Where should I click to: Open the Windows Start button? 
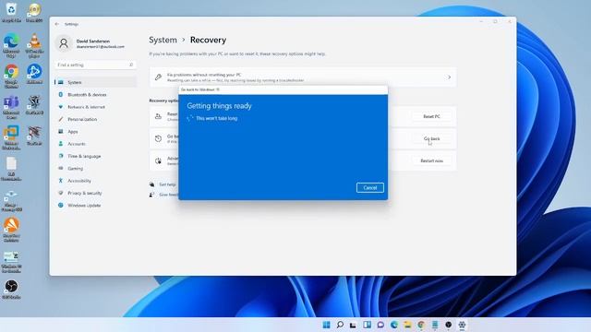click(326, 325)
